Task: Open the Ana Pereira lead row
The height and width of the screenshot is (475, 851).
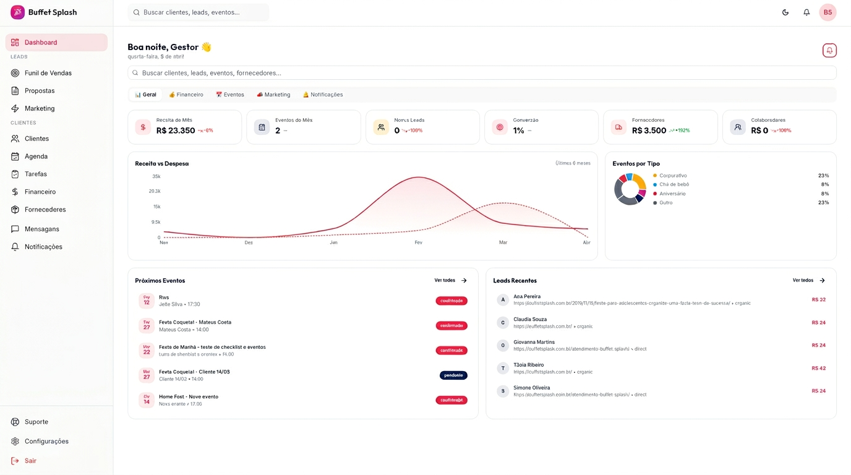Action: click(x=661, y=300)
